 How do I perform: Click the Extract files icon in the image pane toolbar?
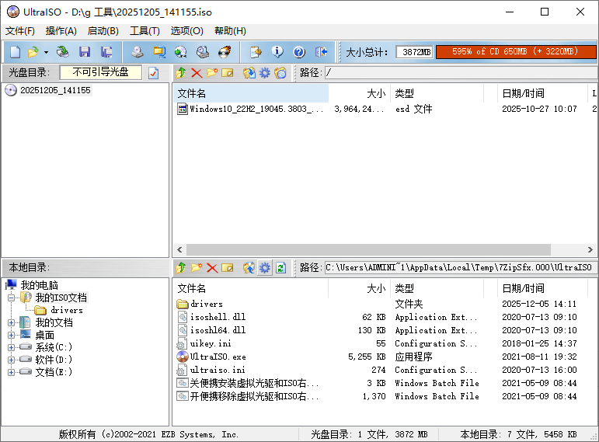249,72
